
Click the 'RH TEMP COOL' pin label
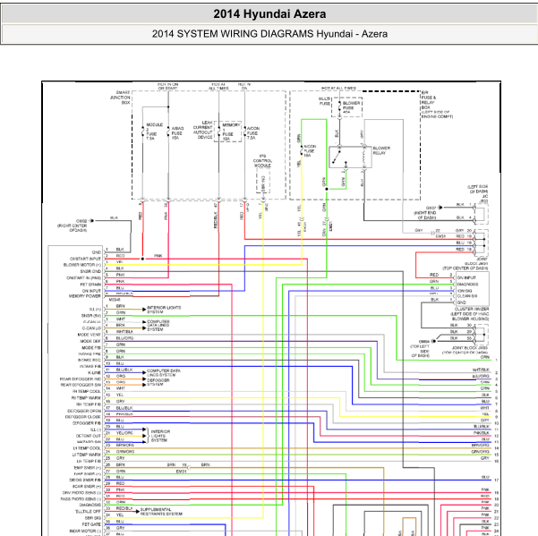87,391
